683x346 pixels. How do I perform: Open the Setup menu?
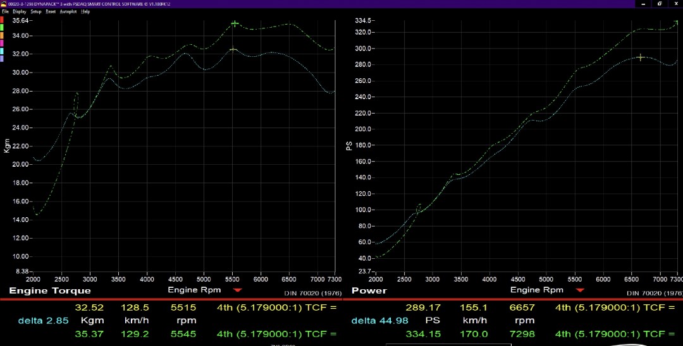click(x=36, y=11)
